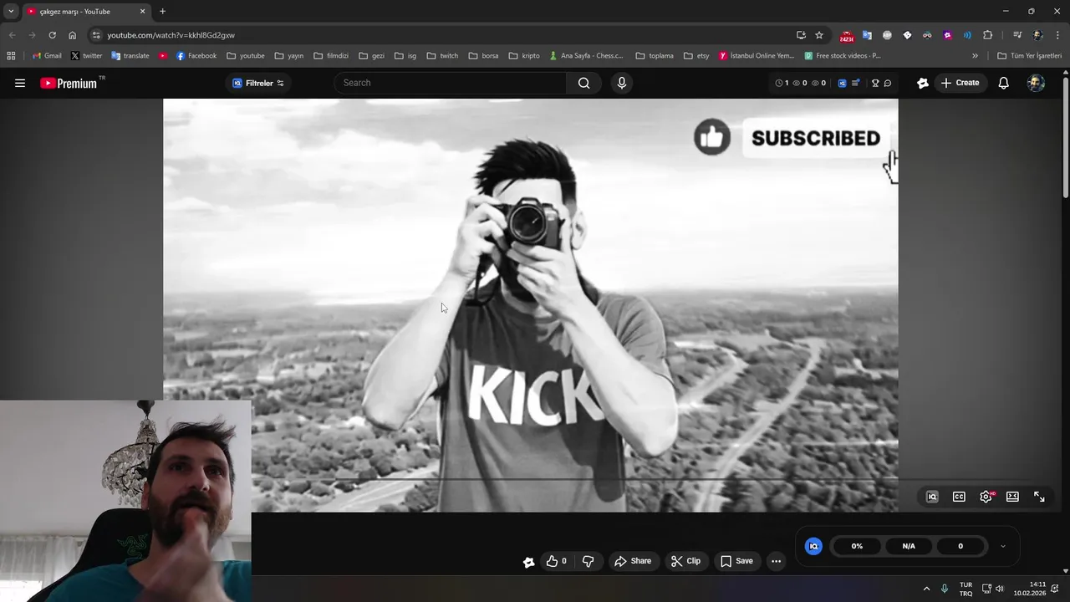1070x602 pixels.
Task: Click the install app icon in address bar
Action: coord(801,35)
